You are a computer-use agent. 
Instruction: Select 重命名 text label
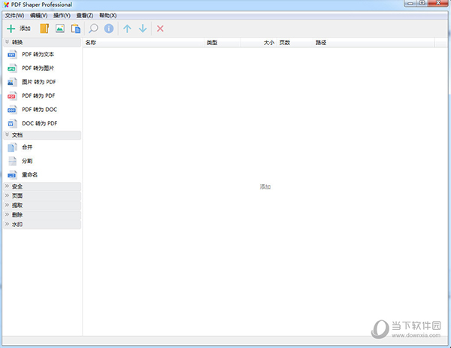click(x=29, y=175)
